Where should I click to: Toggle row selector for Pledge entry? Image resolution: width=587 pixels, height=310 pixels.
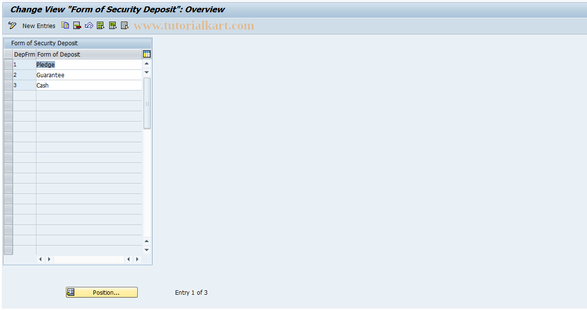8,64
